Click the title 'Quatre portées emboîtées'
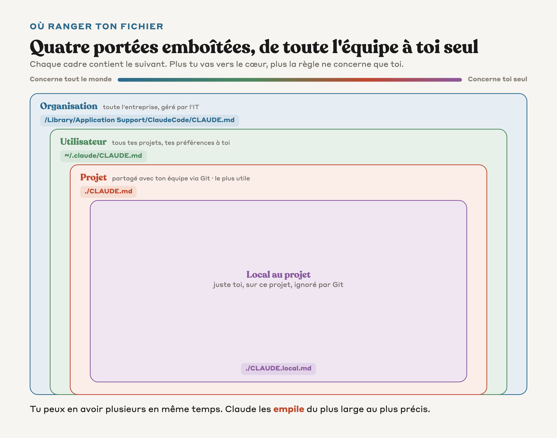 (254, 47)
